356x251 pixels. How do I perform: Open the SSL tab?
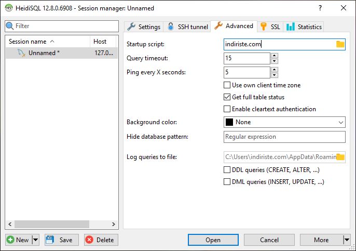pyautogui.click(x=270, y=27)
